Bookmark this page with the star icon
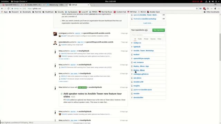 click(x=197, y=9)
